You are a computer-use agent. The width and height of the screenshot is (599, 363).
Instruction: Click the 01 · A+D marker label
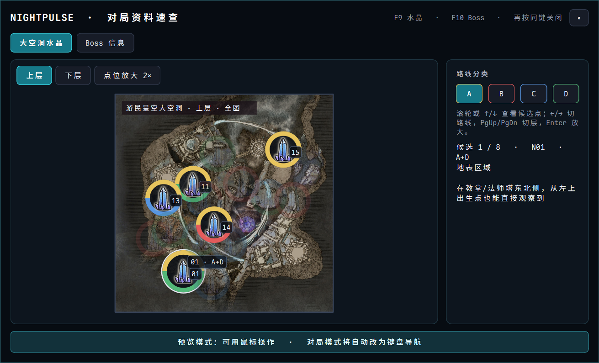tap(207, 262)
